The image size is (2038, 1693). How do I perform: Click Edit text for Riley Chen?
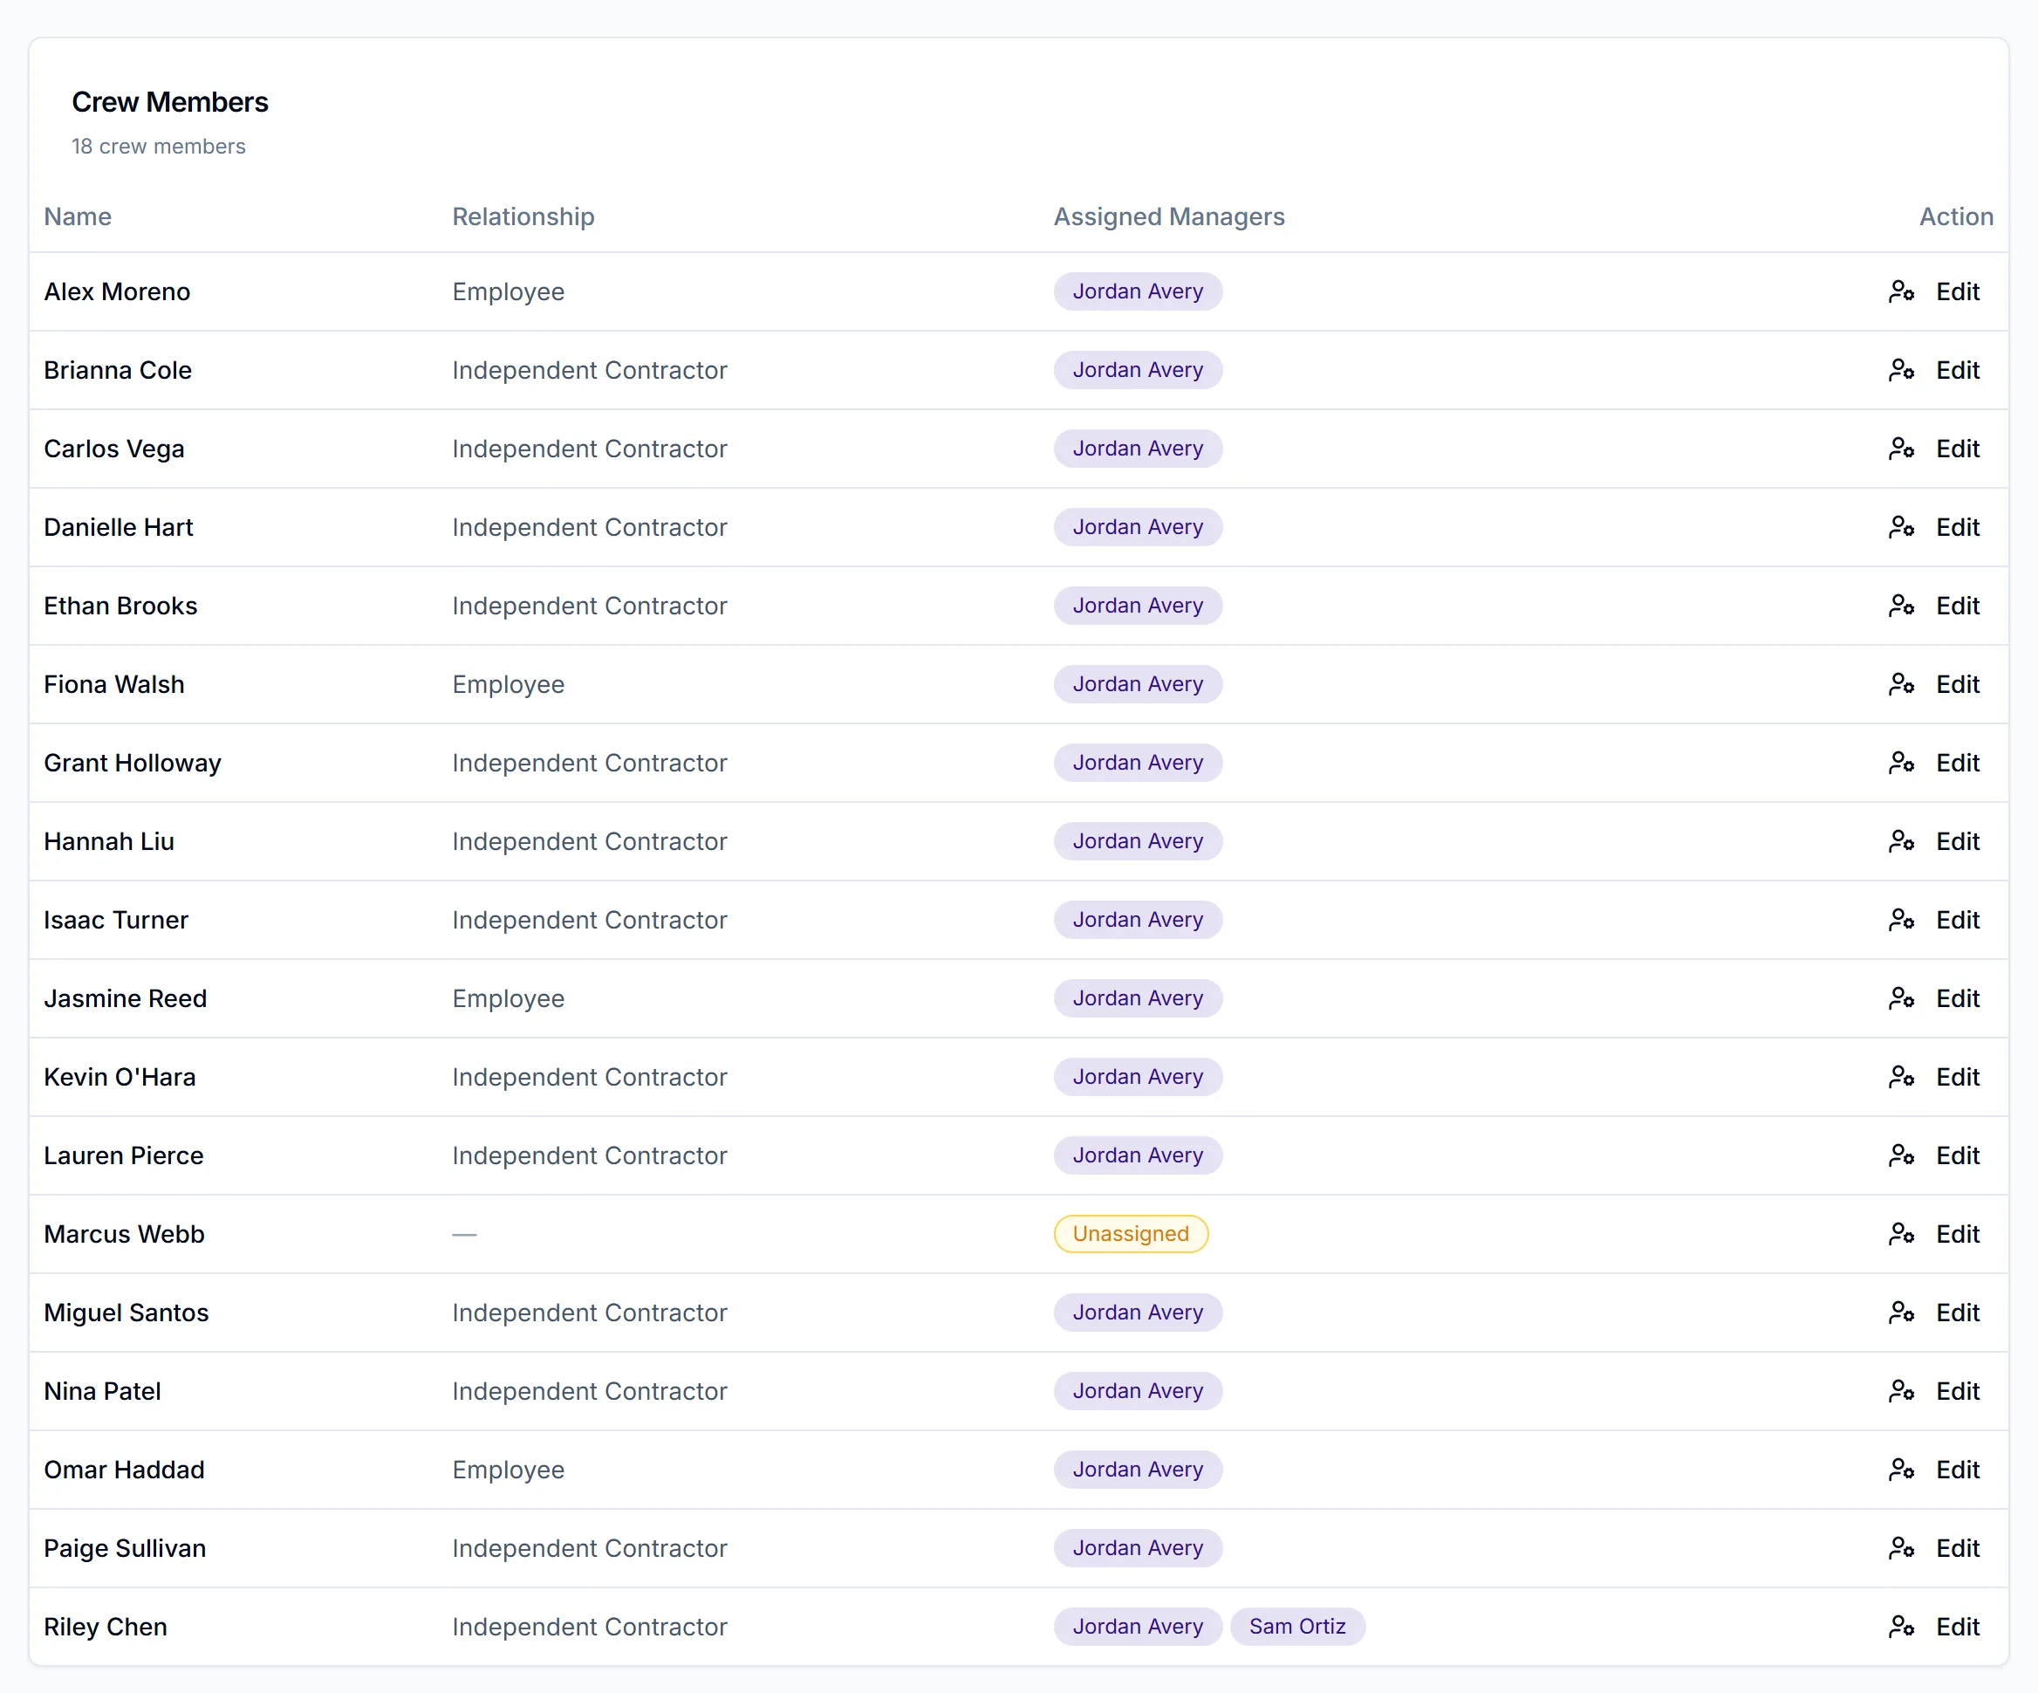click(1958, 1627)
